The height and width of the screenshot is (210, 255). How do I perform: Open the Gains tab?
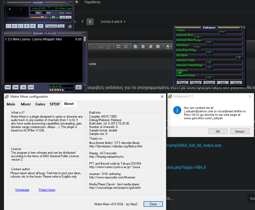(x=40, y=104)
